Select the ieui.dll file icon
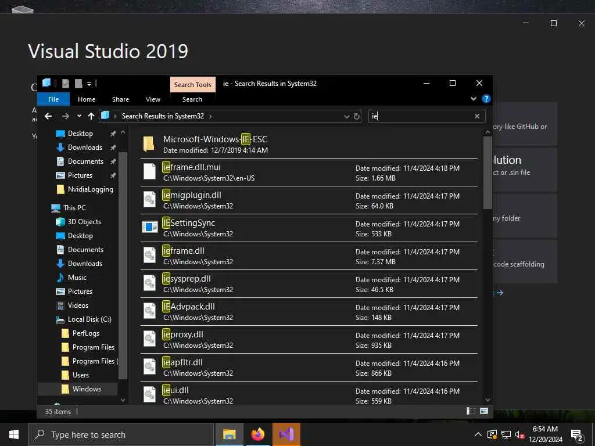The width and height of the screenshot is (595, 446). click(149, 395)
